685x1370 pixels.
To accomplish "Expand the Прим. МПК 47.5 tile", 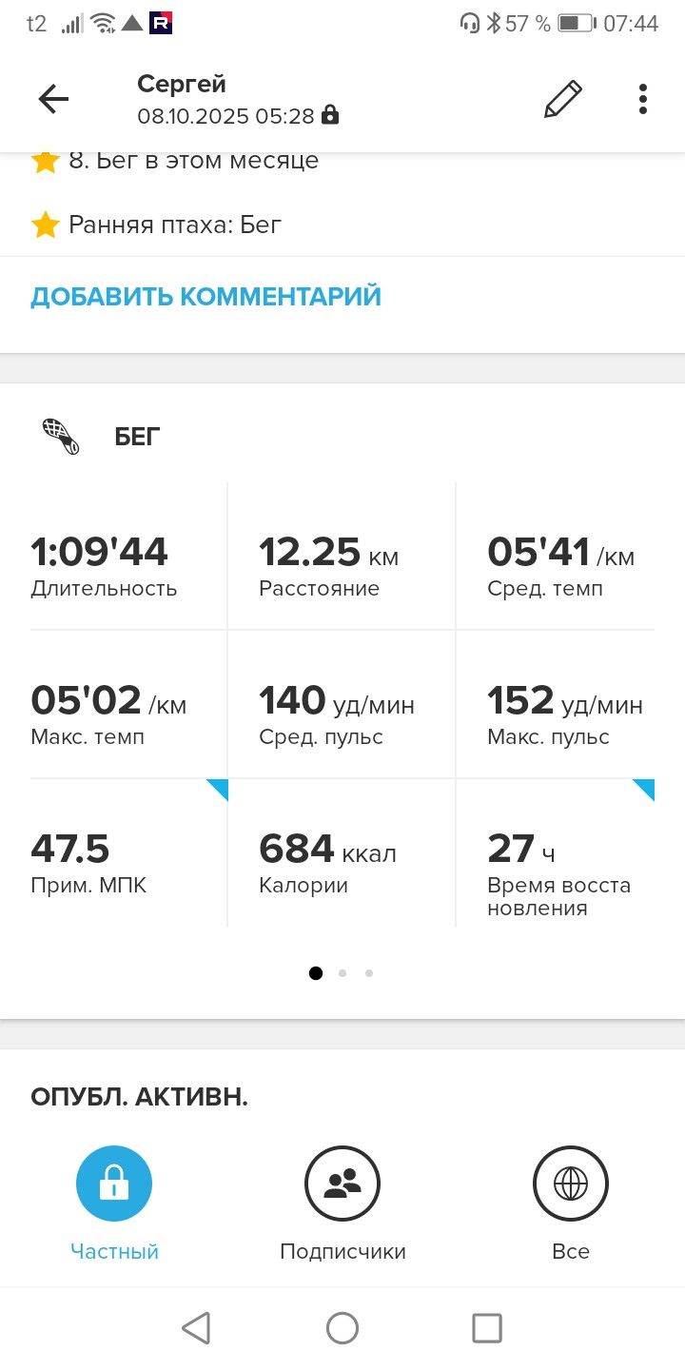I will [128, 853].
